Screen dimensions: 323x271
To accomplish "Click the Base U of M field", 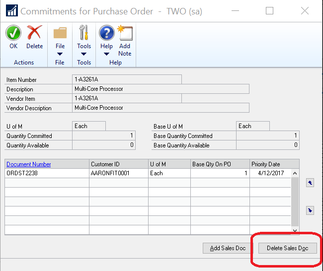I will point(253,126).
